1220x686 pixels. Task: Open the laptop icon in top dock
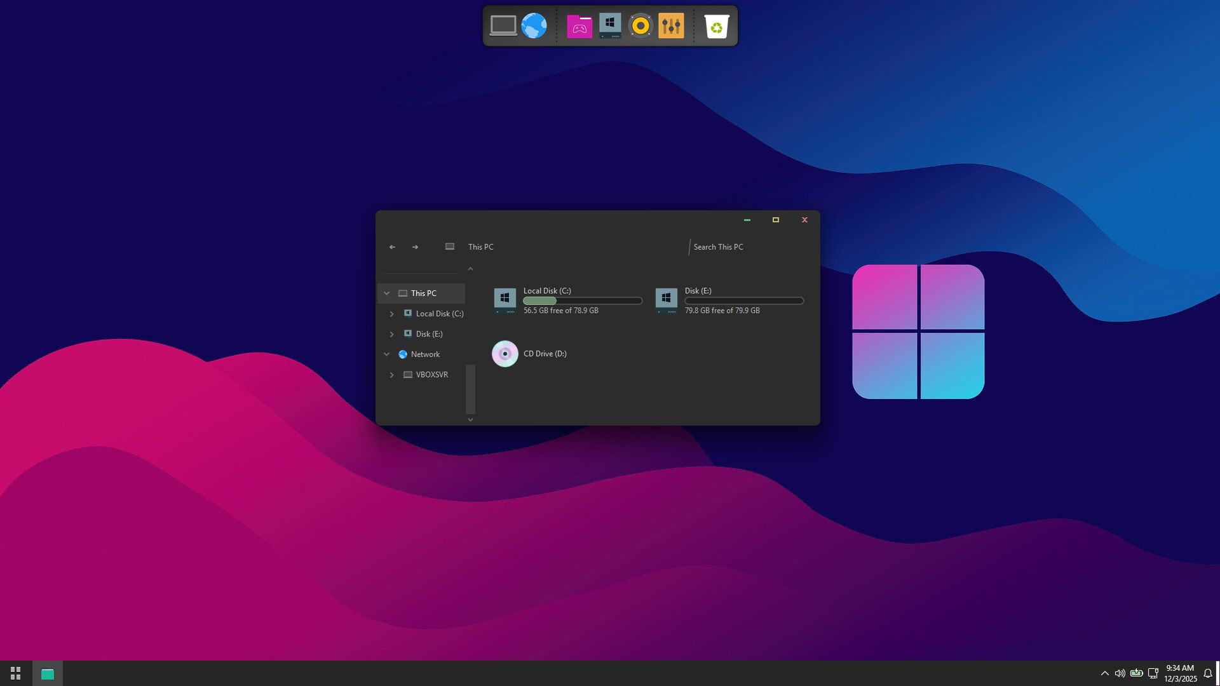tap(503, 26)
